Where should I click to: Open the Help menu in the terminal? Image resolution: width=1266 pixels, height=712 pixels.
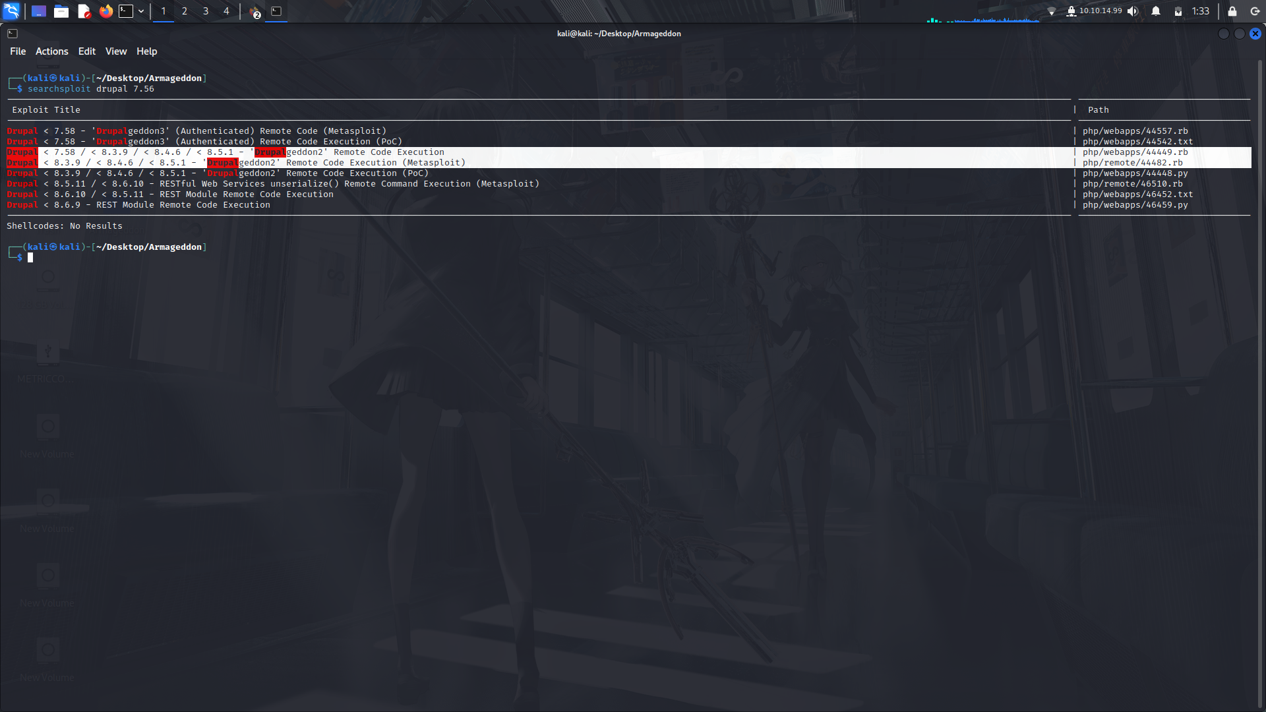pyautogui.click(x=146, y=51)
